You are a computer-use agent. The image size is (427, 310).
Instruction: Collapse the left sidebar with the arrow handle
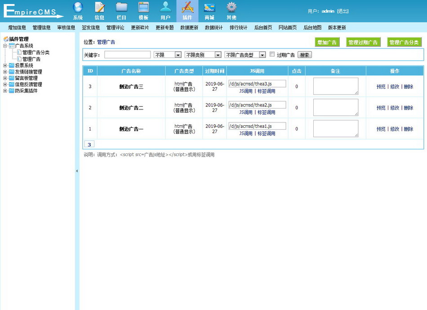pos(77,171)
